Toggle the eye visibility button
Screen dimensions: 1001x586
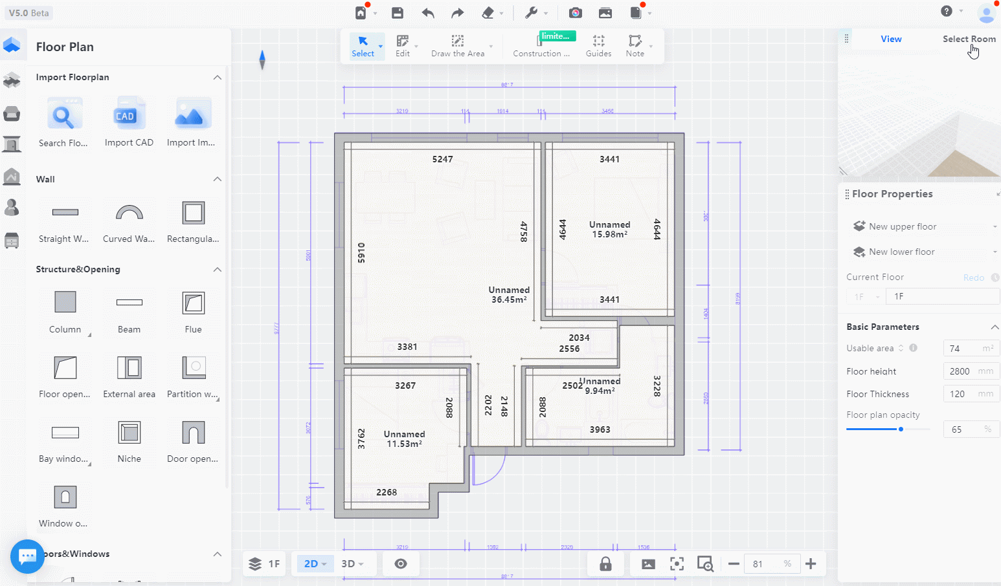(x=401, y=564)
